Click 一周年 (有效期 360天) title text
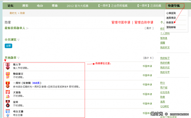Viewport: 191px width, 118px height. point(27,83)
